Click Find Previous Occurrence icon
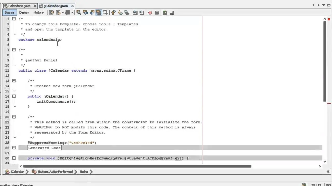The image size is (332, 186). coord(85,12)
